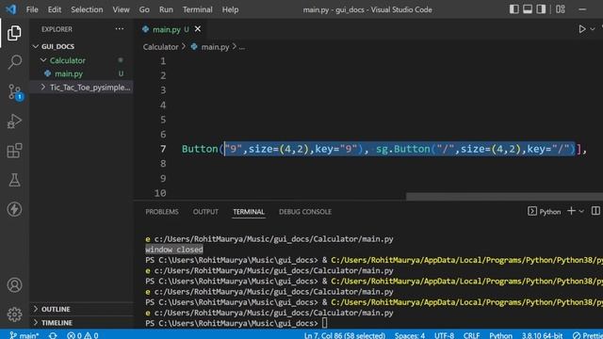603x339 pixels.
Task: Open the Selection menu
Action: point(87,9)
